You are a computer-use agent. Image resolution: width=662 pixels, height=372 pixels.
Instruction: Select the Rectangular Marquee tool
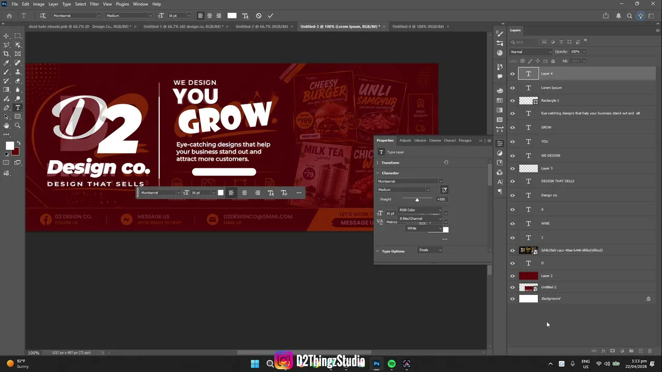pos(18,36)
